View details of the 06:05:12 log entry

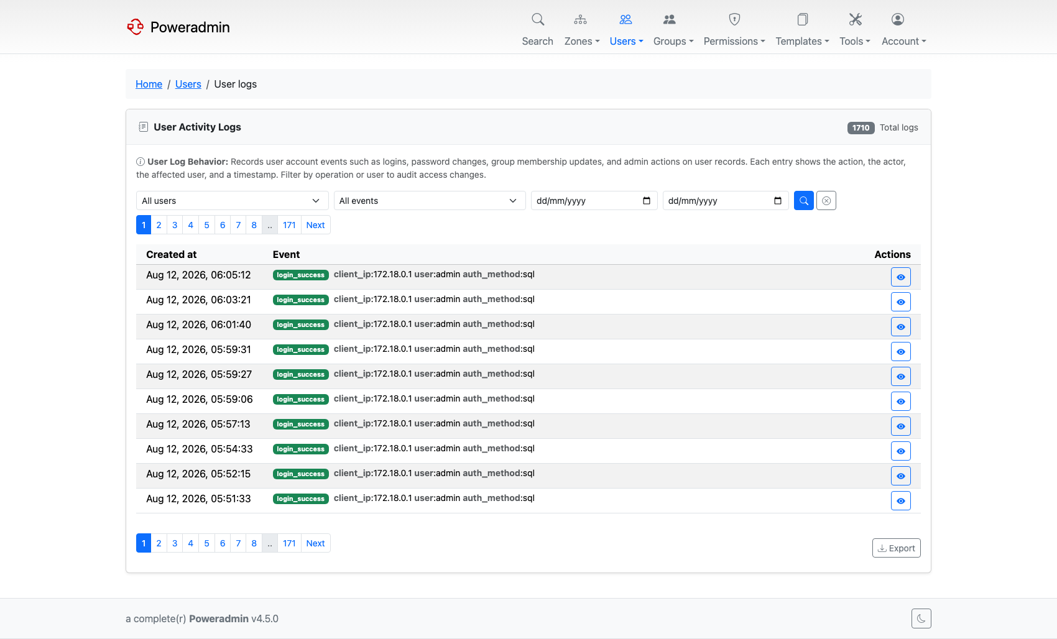point(901,277)
